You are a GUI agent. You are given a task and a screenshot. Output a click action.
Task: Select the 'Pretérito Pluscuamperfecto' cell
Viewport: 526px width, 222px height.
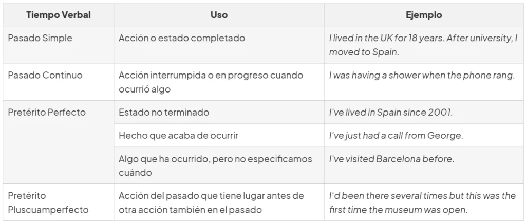click(59, 202)
